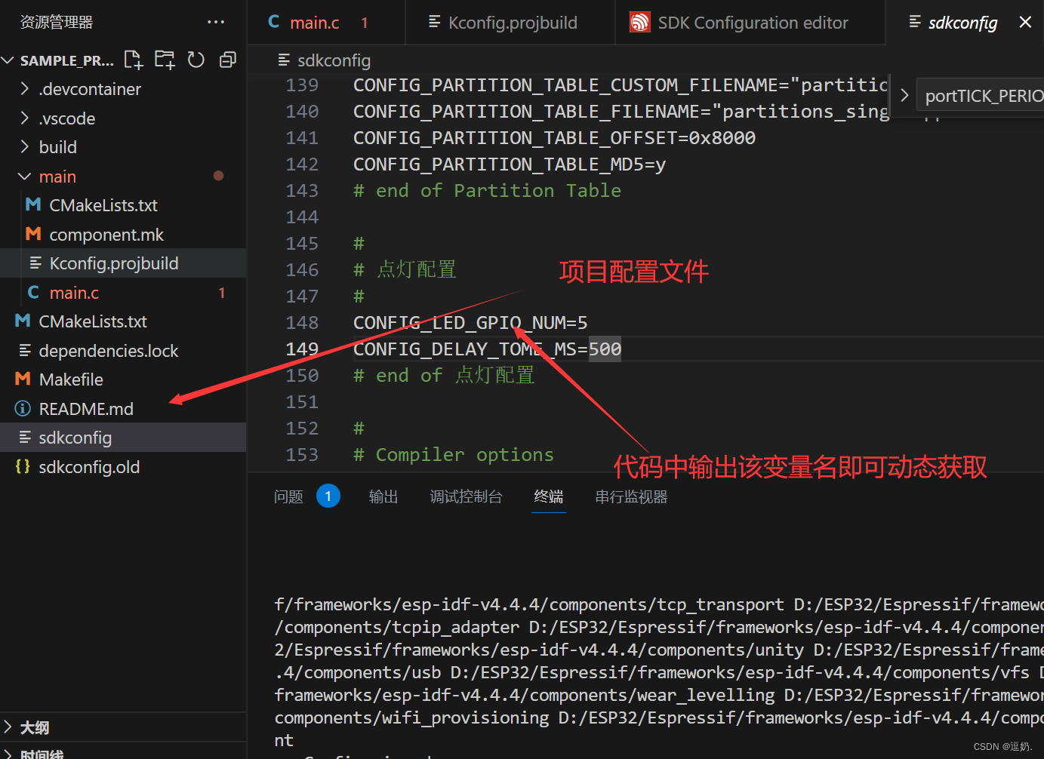Expand the 大纲 outline section
Viewport: 1044px width, 759px height.
tap(8, 727)
